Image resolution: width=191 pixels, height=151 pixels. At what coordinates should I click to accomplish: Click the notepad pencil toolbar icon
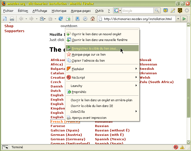tap(173, 11)
